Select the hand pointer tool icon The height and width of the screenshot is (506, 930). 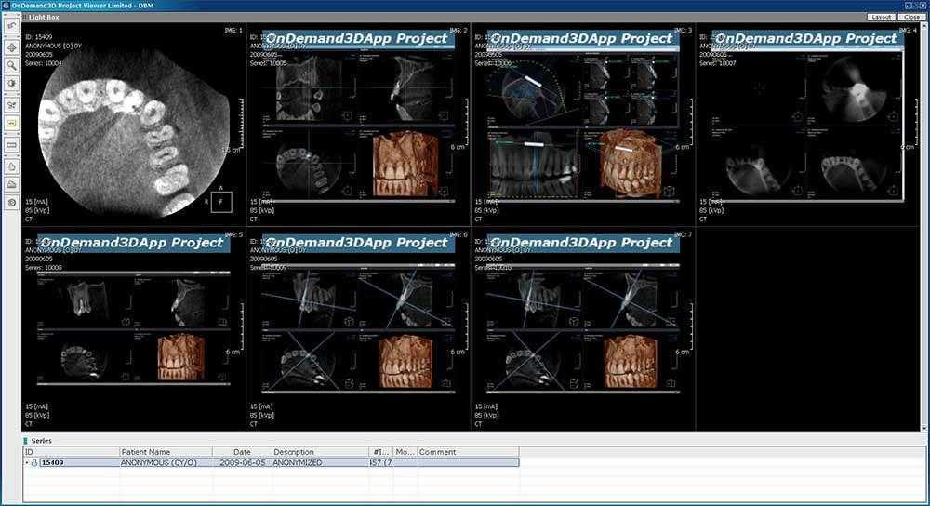coord(11,167)
